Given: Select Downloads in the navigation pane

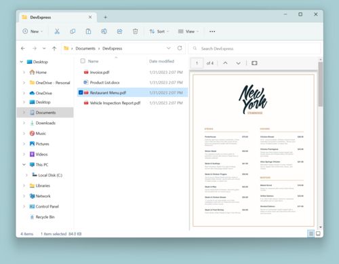Looking at the screenshot, I should [x=45, y=123].
